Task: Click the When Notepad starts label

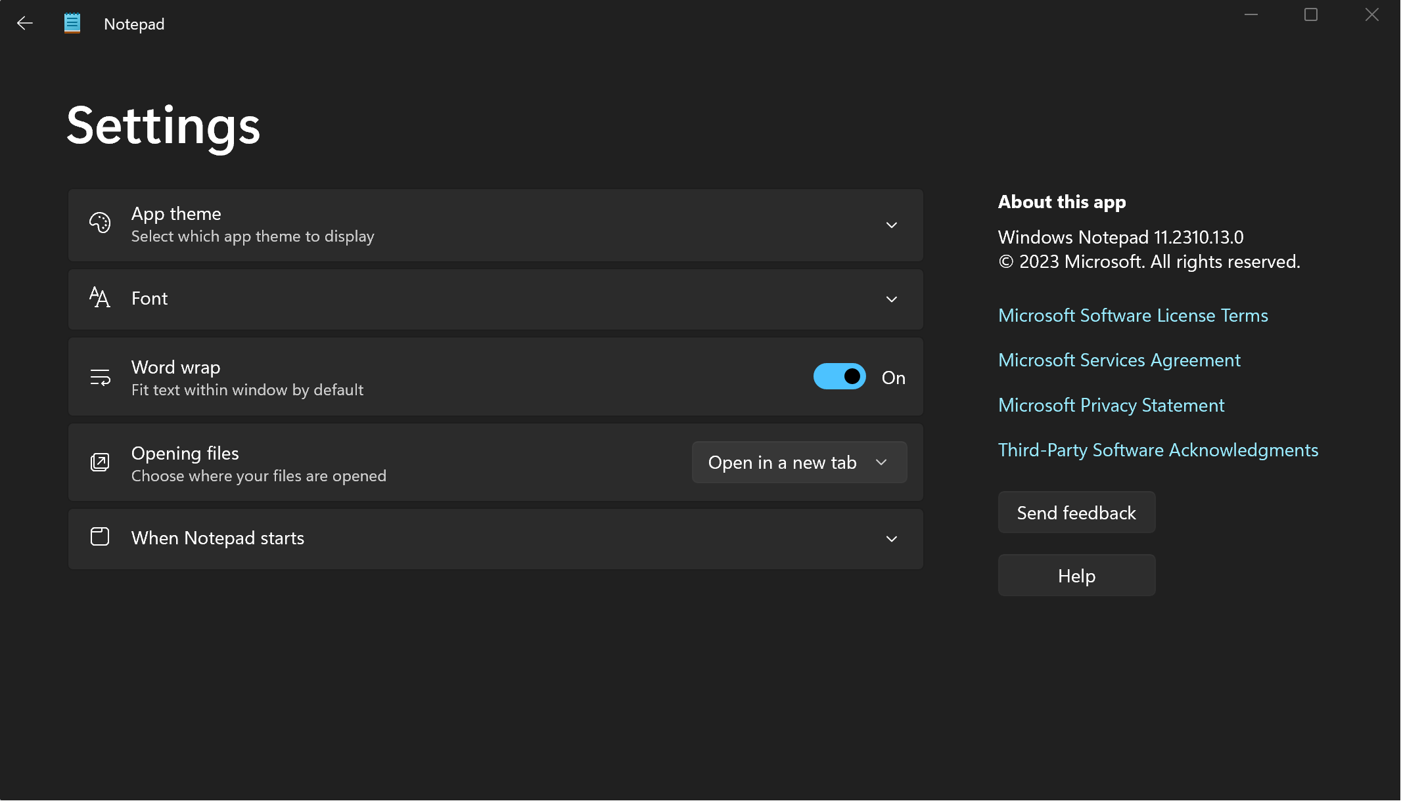Action: (218, 538)
